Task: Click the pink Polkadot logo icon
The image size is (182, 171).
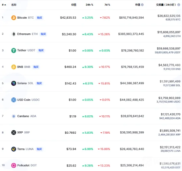Action: click(13, 165)
